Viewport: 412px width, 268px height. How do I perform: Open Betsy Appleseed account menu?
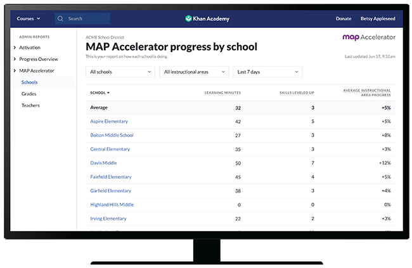pyautogui.click(x=378, y=18)
